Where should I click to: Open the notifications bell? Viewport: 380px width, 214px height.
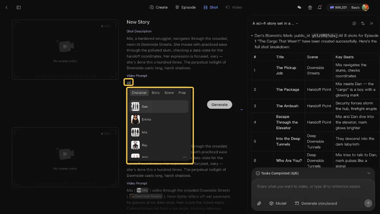(x=319, y=7)
